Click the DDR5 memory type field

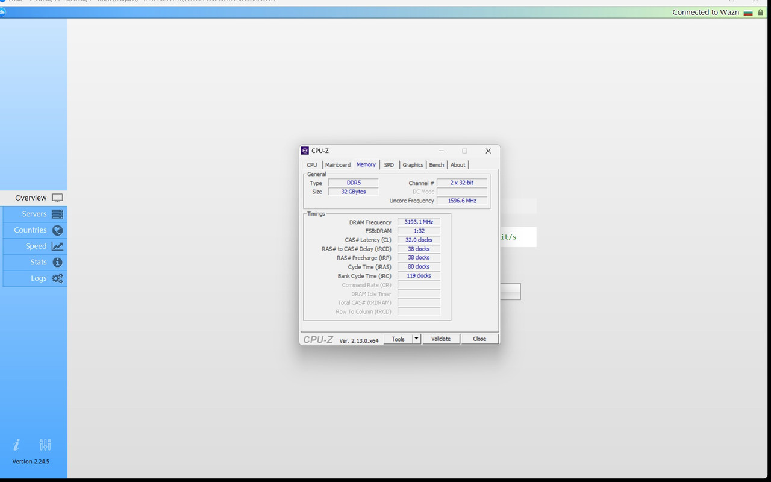[x=354, y=183]
